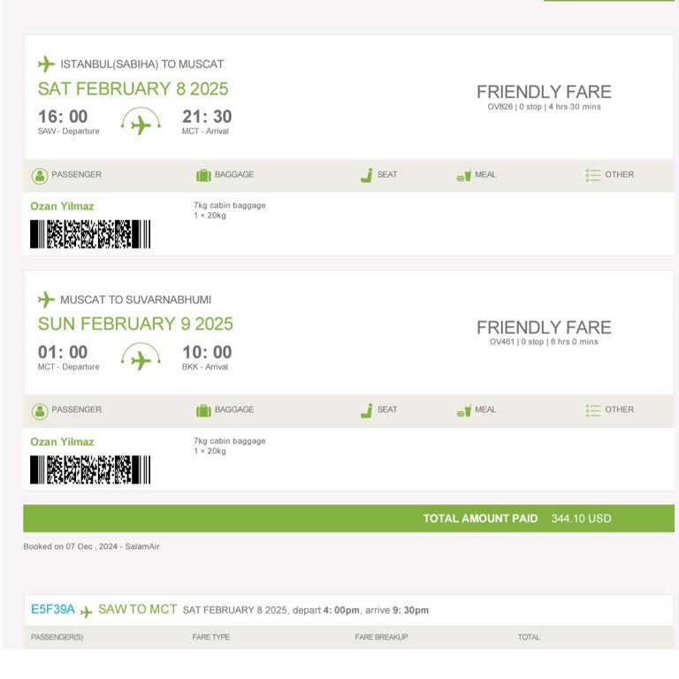The height and width of the screenshot is (679, 679).
Task: Click the Fare Breakup column header
Action: click(x=381, y=637)
